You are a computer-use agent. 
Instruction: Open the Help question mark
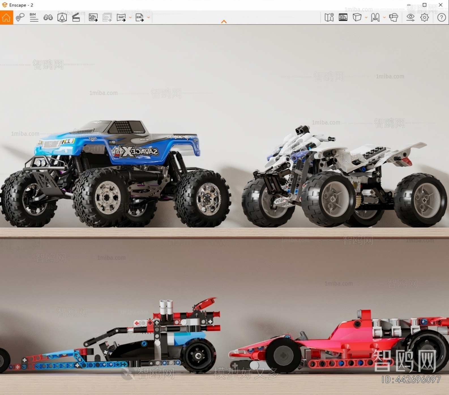[441, 18]
